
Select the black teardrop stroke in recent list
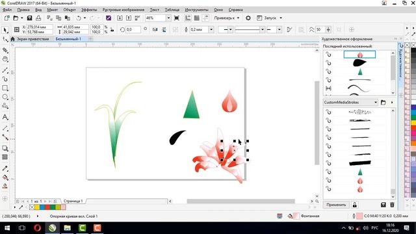click(x=359, y=63)
